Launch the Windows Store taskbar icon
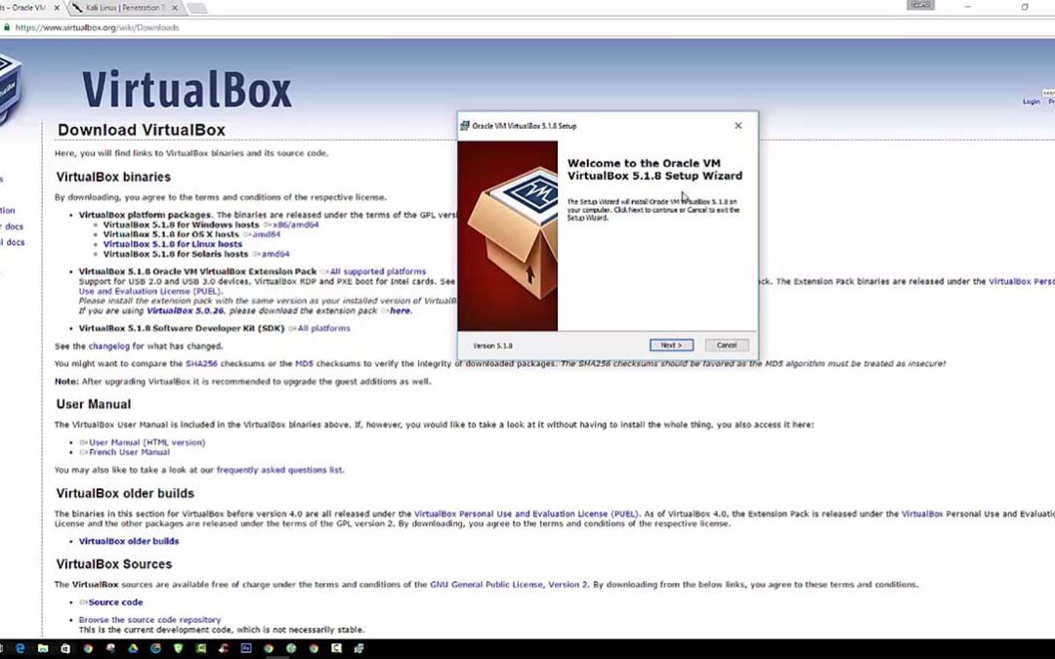 tap(65, 647)
